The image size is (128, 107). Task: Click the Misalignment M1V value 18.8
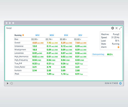(x=35, y=50)
